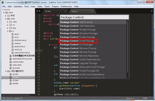
Task: Open the Selection menu
Action: pos(18,6)
